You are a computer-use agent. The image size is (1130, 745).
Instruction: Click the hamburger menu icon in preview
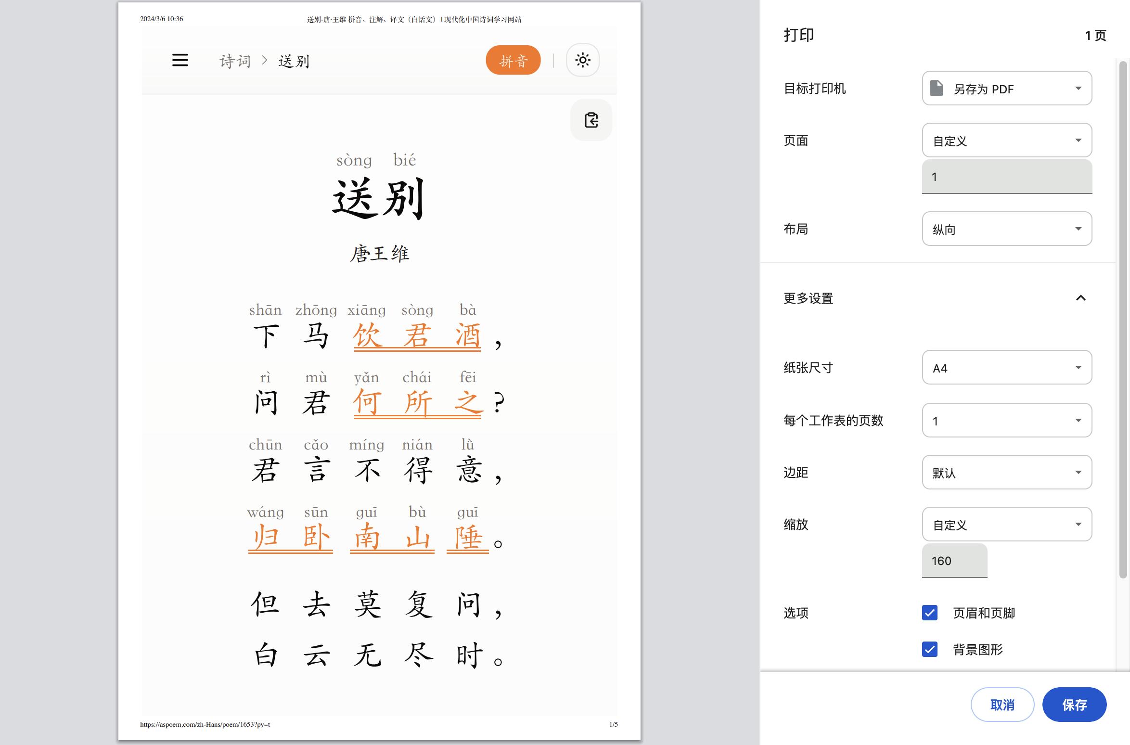tap(180, 60)
